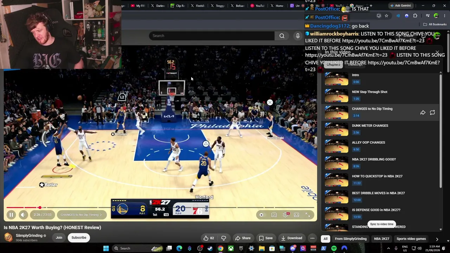Loop the CHANGES to No Dip Timing chapter

(432, 112)
